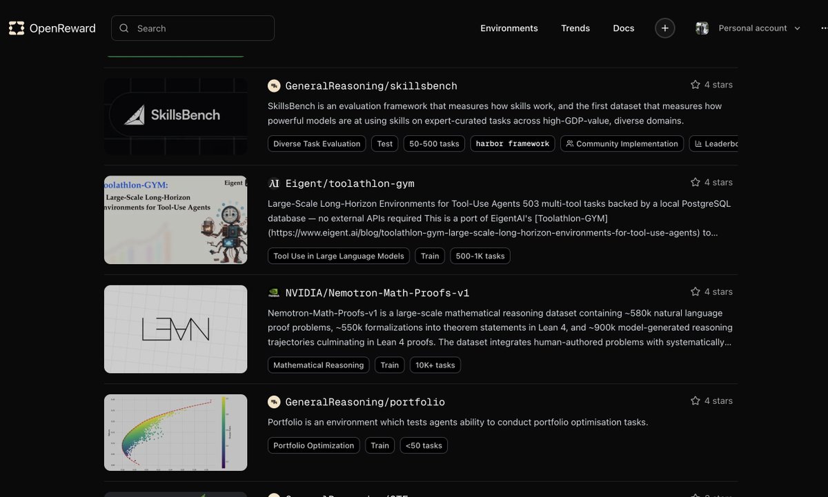The width and height of the screenshot is (828, 497).
Task: Open the Trends nav item
Action: pos(575,28)
